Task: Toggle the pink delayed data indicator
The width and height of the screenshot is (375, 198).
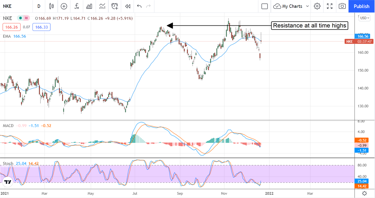Action: [26, 18]
